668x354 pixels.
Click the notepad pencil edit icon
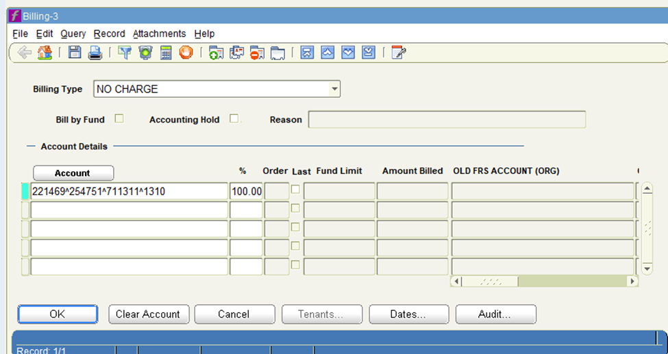click(398, 53)
